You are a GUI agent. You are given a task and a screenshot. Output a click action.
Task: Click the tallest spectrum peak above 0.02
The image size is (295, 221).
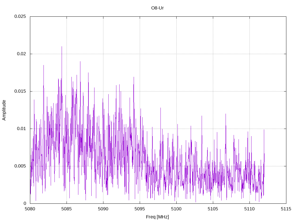pyautogui.click(x=62, y=47)
